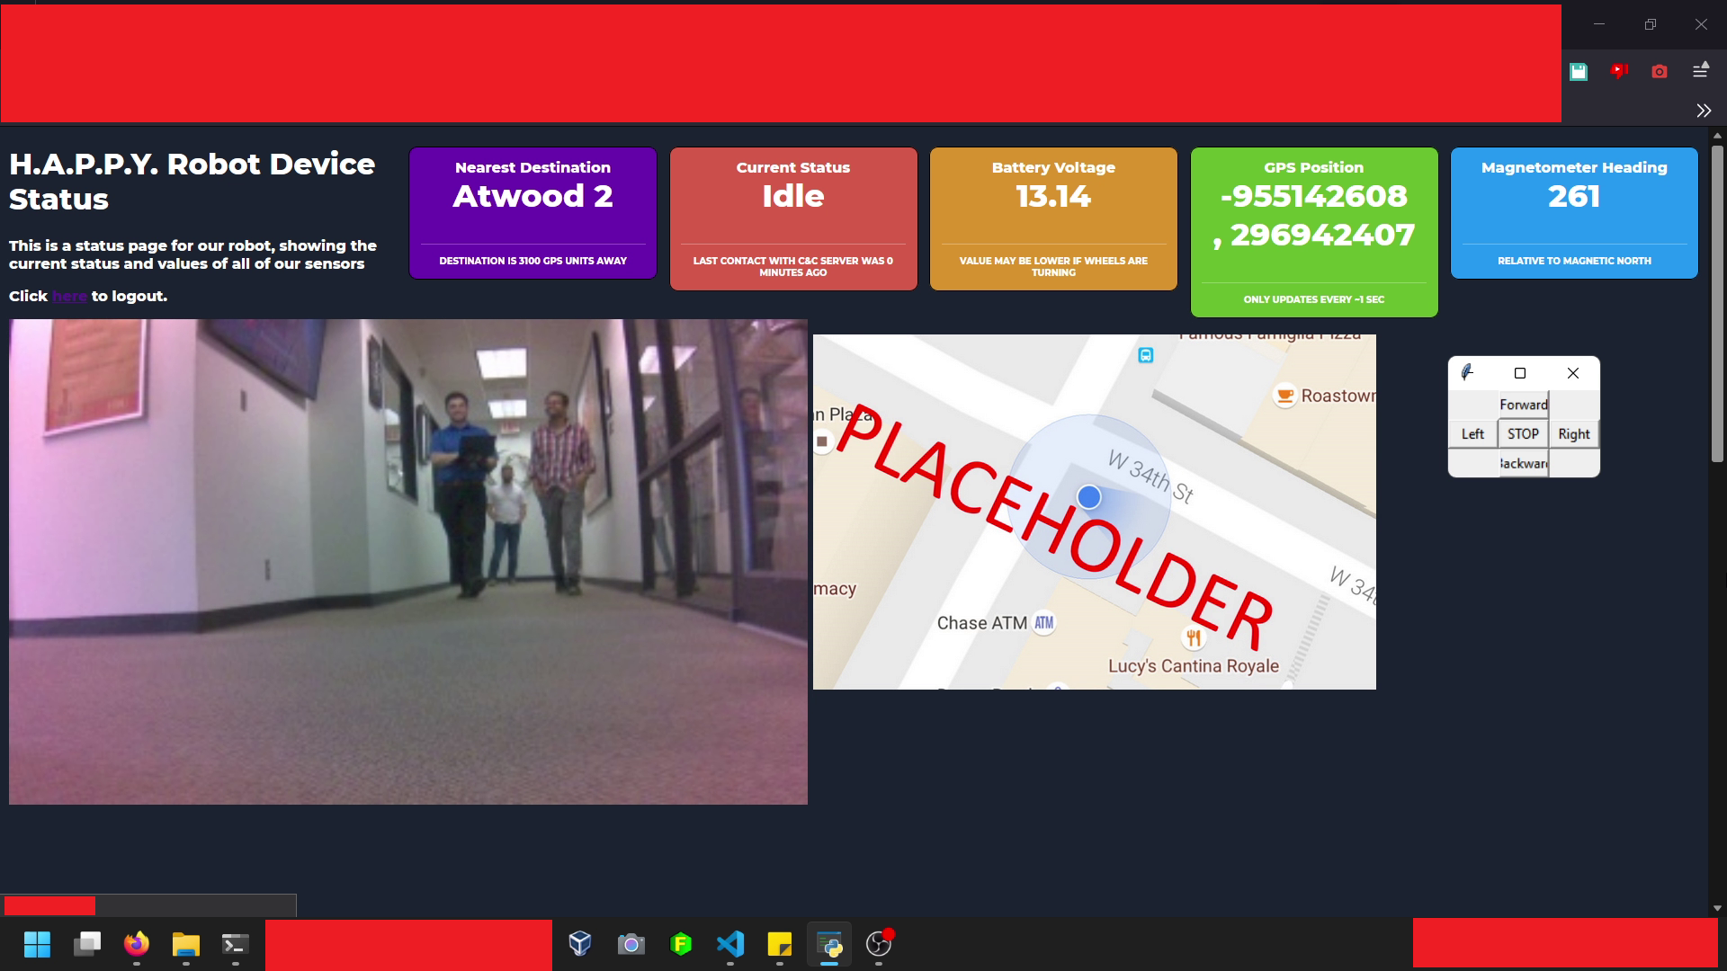Click the robot camera feed image
This screenshot has width=1727, height=971.
[x=407, y=561]
